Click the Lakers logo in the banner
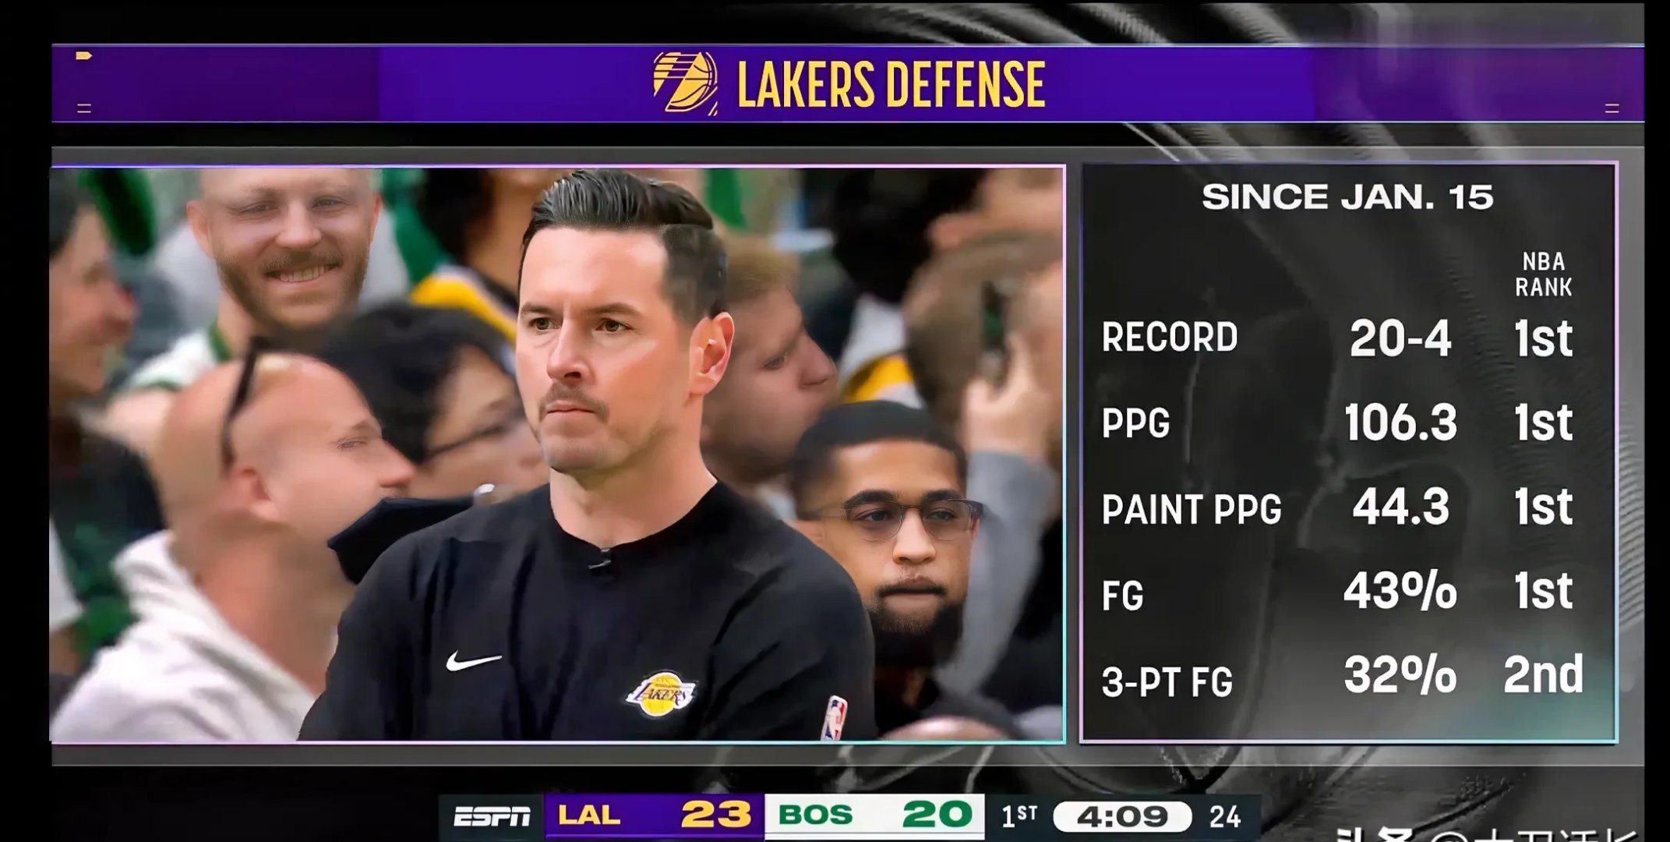 [685, 83]
